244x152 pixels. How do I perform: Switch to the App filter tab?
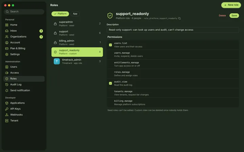point(75,14)
